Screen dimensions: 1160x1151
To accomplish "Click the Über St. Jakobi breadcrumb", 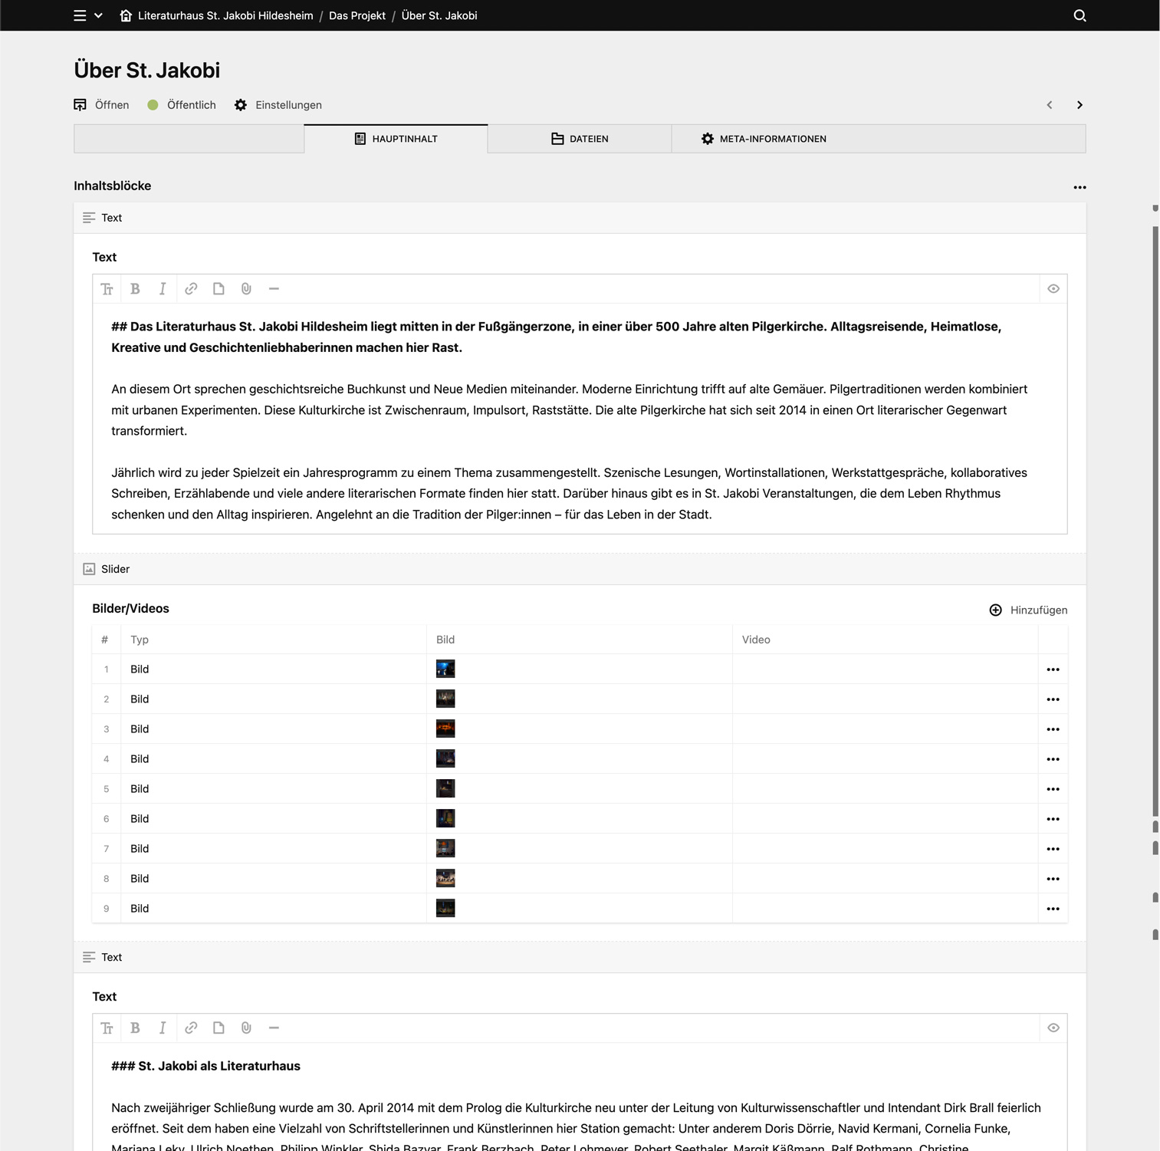I will 439,15.
